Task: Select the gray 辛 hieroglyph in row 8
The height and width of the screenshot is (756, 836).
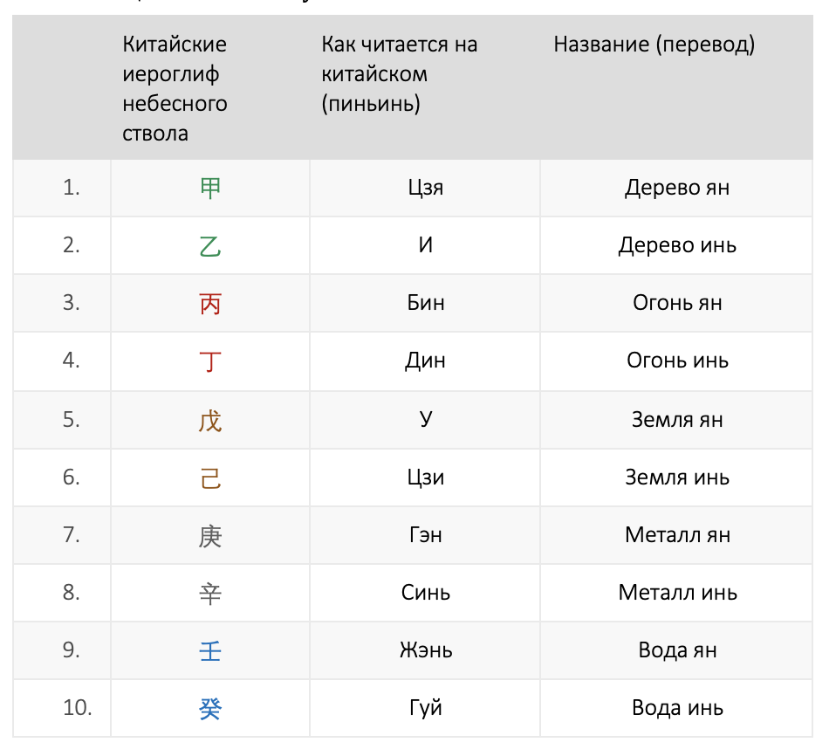Action: pos(210,594)
